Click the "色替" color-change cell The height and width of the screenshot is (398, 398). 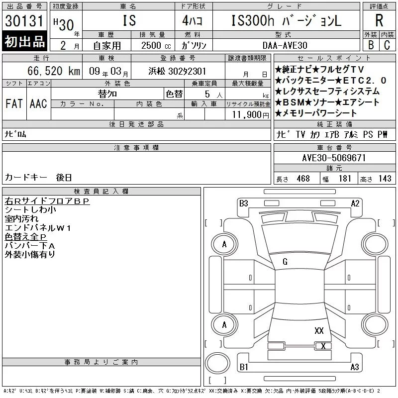[x=174, y=94]
